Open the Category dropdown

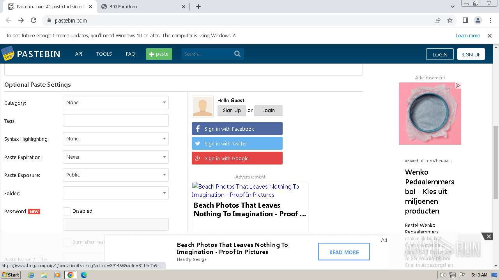(x=116, y=103)
